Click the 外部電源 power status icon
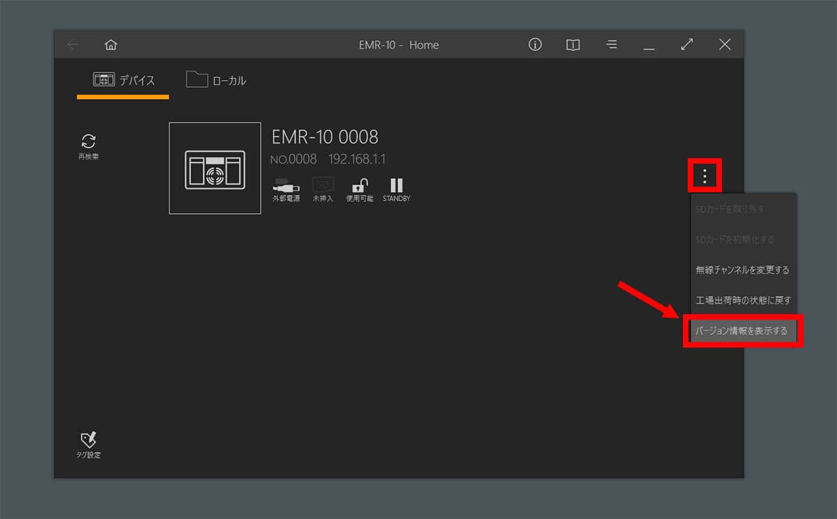This screenshot has height=519, width=837. (x=286, y=186)
